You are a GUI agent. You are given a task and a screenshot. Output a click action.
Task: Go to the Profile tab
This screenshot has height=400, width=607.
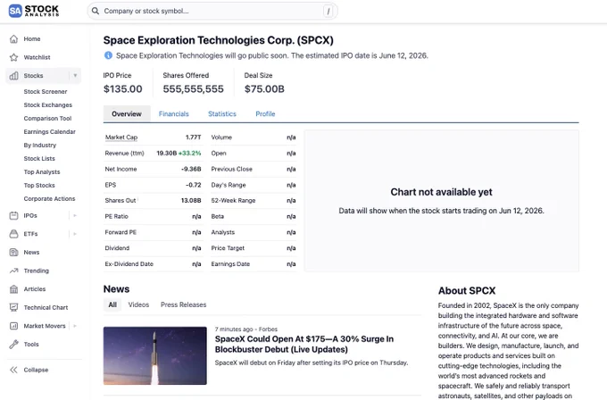click(266, 114)
